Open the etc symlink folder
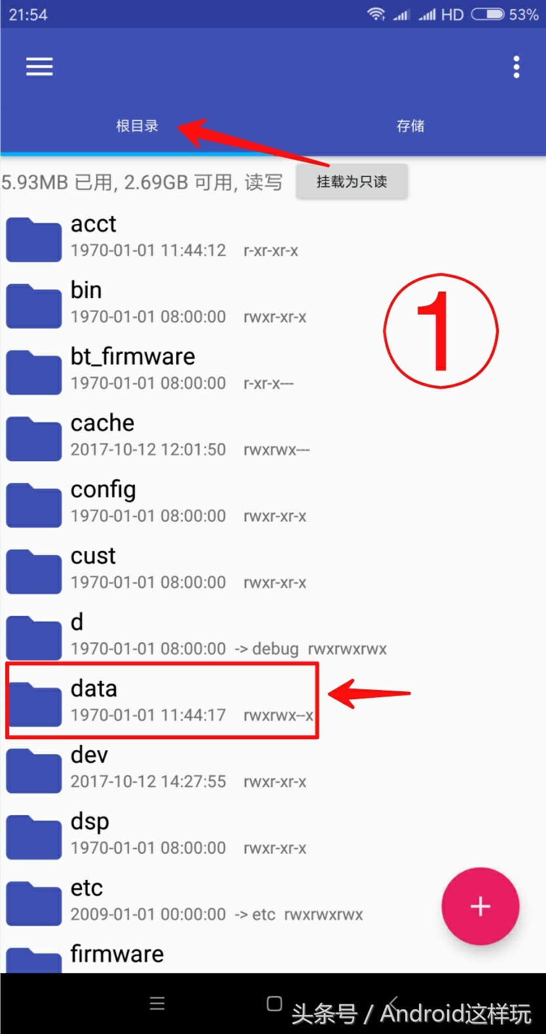Viewport: 546px width, 1034px height. (273, 900)
